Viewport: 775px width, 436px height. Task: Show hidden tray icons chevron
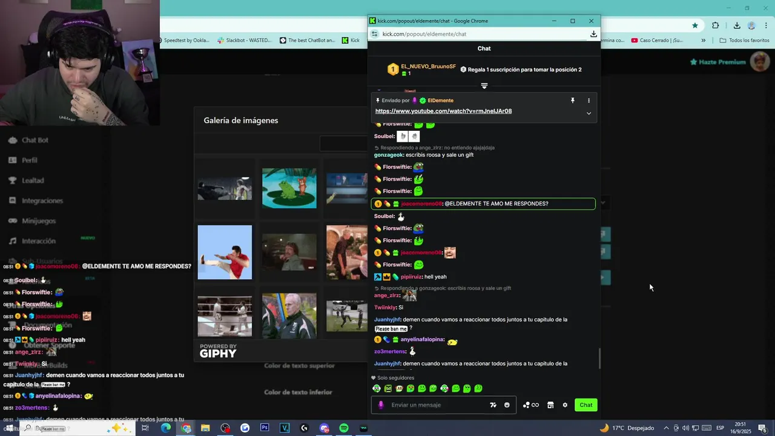coord(666,428)
